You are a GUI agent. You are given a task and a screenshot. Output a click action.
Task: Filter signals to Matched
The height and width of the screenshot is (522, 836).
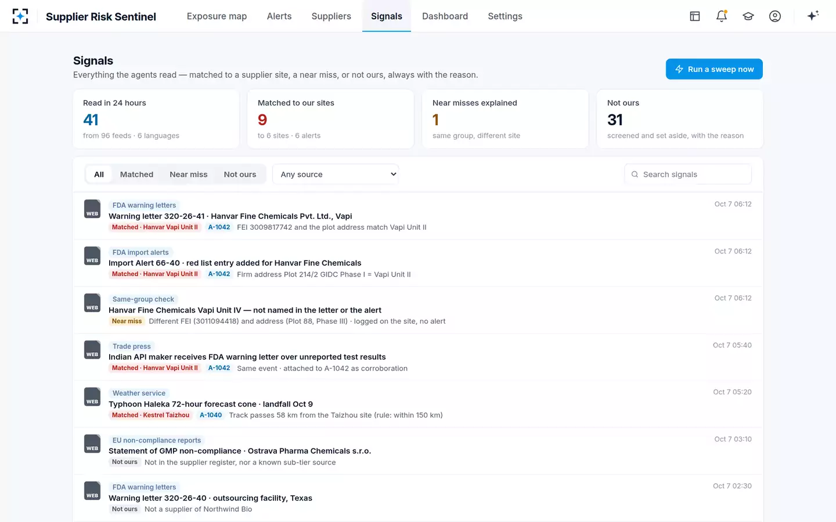click(137, 175)
